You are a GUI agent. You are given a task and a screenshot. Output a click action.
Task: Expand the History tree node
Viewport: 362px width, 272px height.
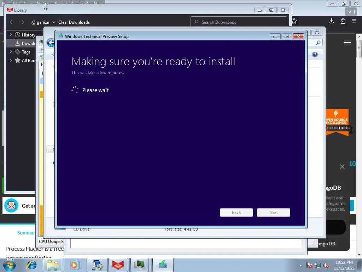click(x=11, y=35)
